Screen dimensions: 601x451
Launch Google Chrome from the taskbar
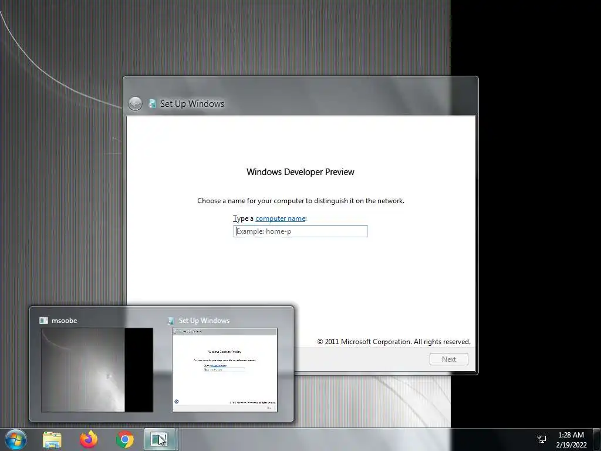(x=125, y=439)
